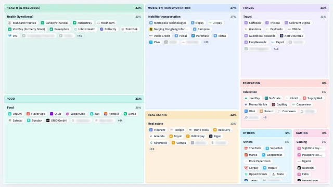This screenshot has height=187, width=333.
Task: Open the Rigor chip
Action: [215, 136]
